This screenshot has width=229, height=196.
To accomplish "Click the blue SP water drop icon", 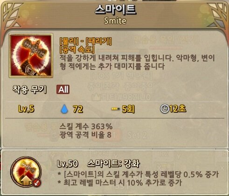I will pyautogui.click(x=64, y=109).
